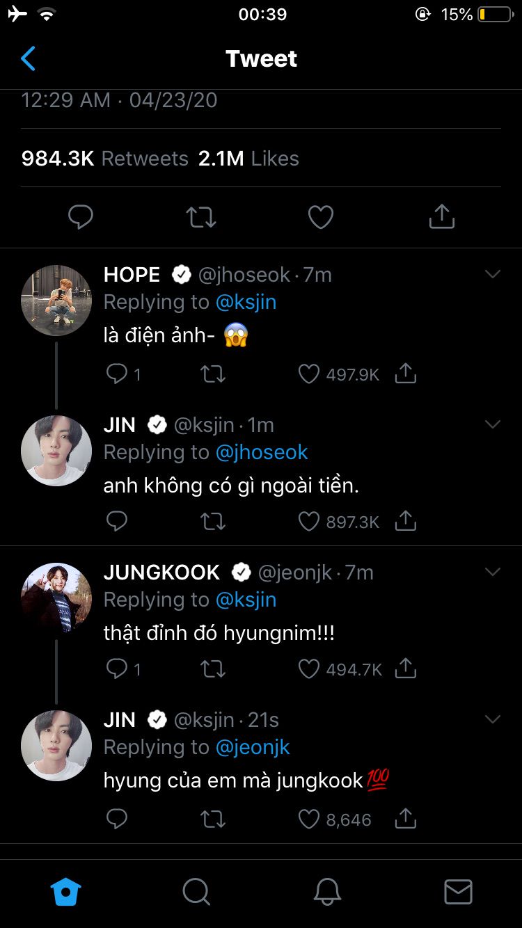Retweet JIN's reply about tiền
The width and height of the screenshot is (522, 928).
(213, 521)
